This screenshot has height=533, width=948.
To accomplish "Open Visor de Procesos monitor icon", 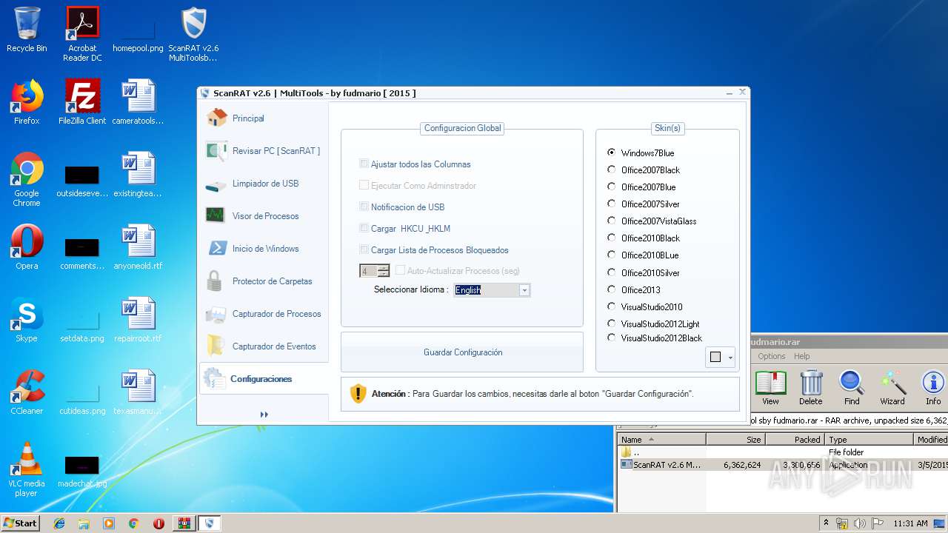I will 216,215.
